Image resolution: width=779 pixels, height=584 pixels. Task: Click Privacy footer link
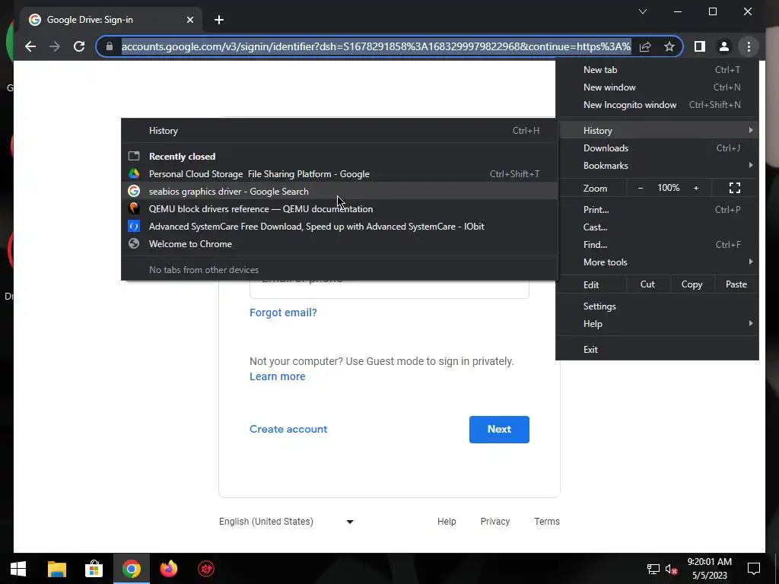pos(494,522)
